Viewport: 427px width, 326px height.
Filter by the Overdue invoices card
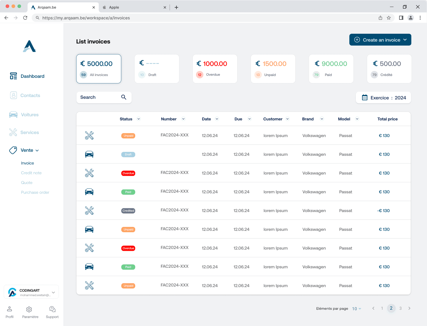point(215,69)
